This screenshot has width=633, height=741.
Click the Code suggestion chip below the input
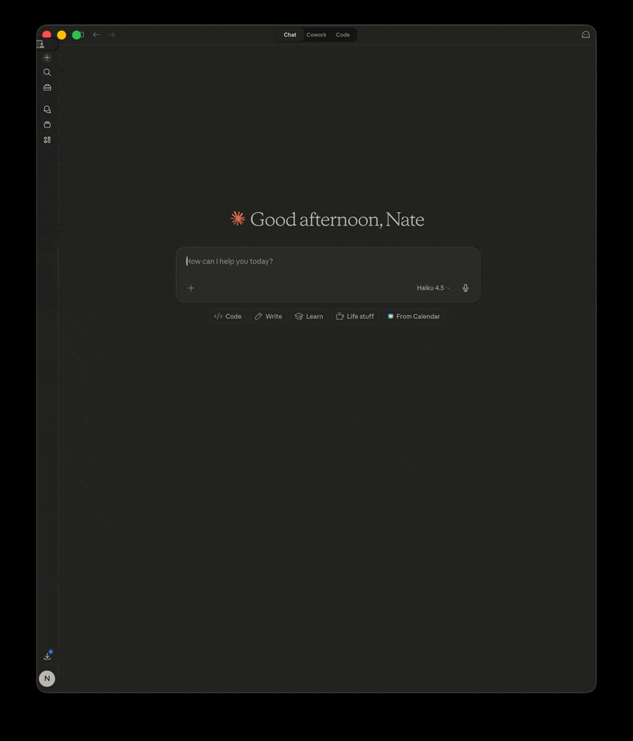tap(228, 316)
